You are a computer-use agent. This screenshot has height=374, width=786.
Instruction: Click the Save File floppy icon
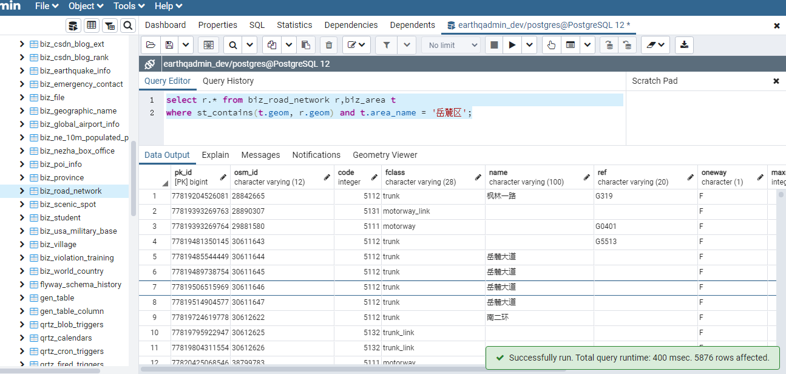pyautogui.click(x=169, y=45)
